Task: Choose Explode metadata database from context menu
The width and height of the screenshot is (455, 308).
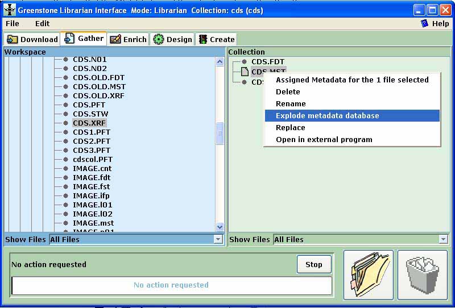Action: [327, 115]
